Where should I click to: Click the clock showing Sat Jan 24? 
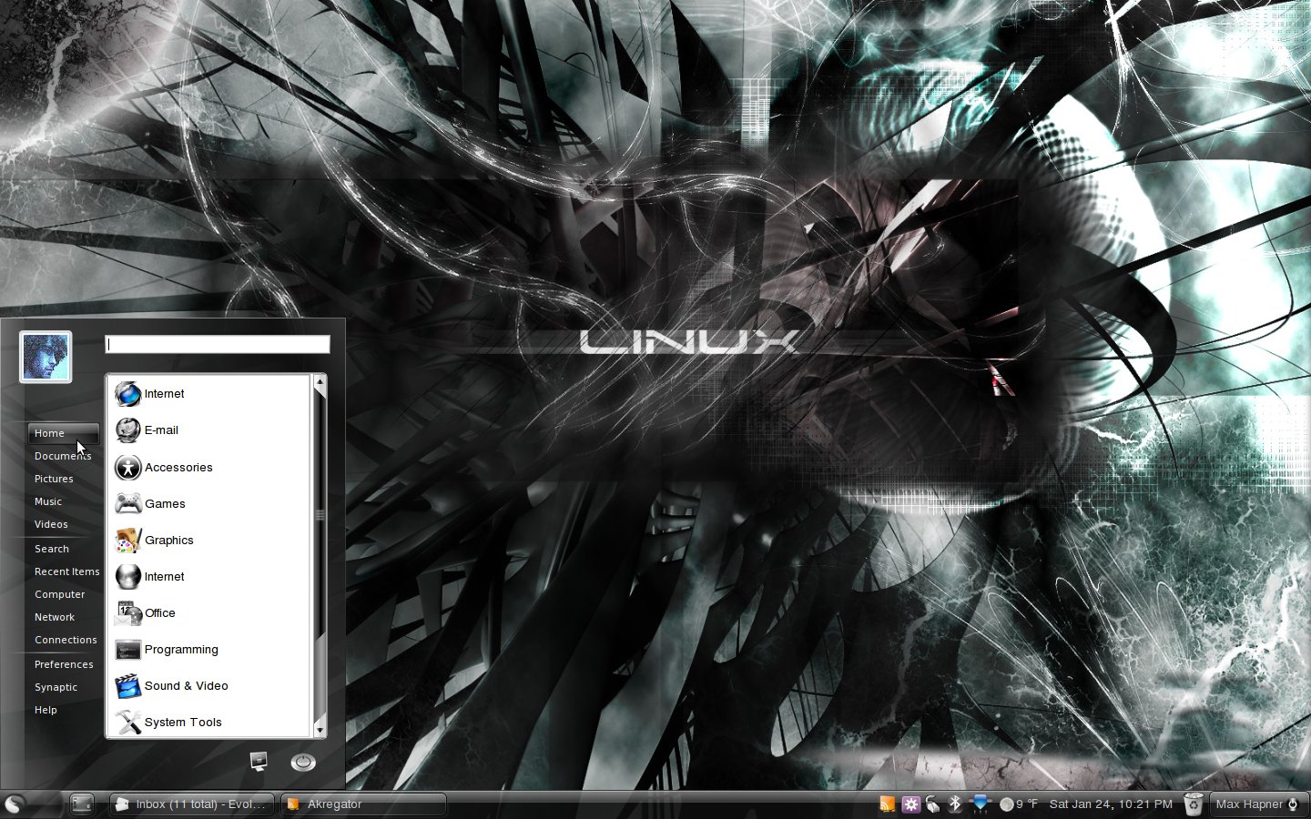1111,804
